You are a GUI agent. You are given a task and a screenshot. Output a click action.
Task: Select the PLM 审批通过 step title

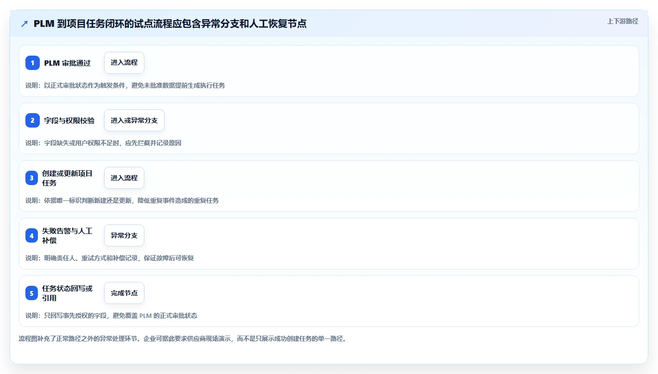point(67,63)
